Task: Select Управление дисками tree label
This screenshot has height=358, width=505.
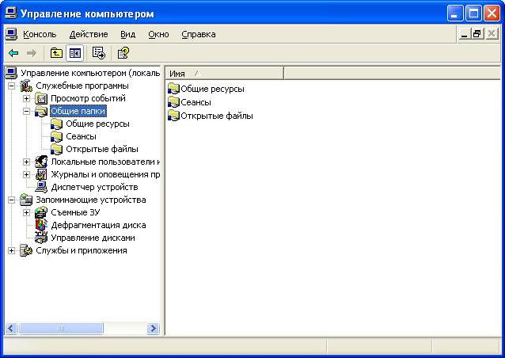Action: pyautogui.click(x=93, y=238)
